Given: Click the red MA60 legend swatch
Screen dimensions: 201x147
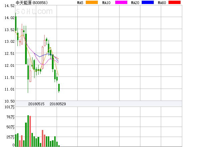Looking at the screenshot, I should [x=175, y=2].
